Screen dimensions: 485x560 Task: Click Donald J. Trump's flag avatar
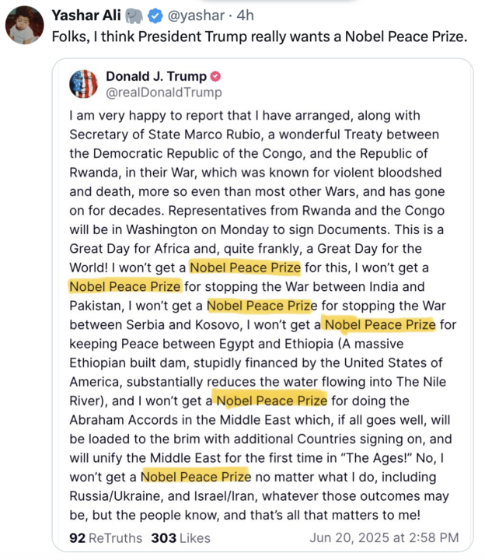(83, 84)
